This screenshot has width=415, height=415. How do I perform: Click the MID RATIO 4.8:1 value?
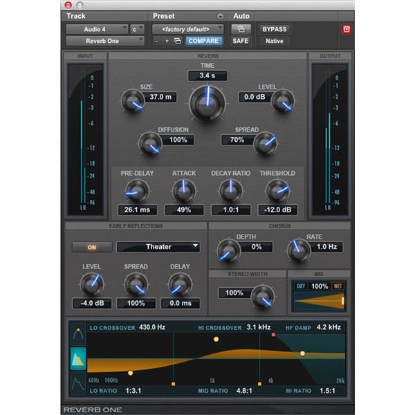click(x=244, y=391)
